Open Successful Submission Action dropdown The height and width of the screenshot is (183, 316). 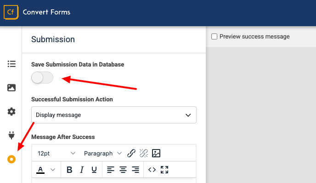pyautogui.click(x=113, y=115)
